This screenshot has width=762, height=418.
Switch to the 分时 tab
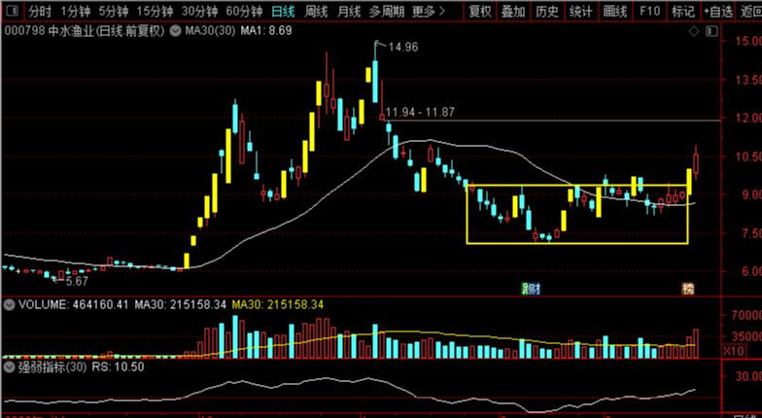[x=39, y=11]
